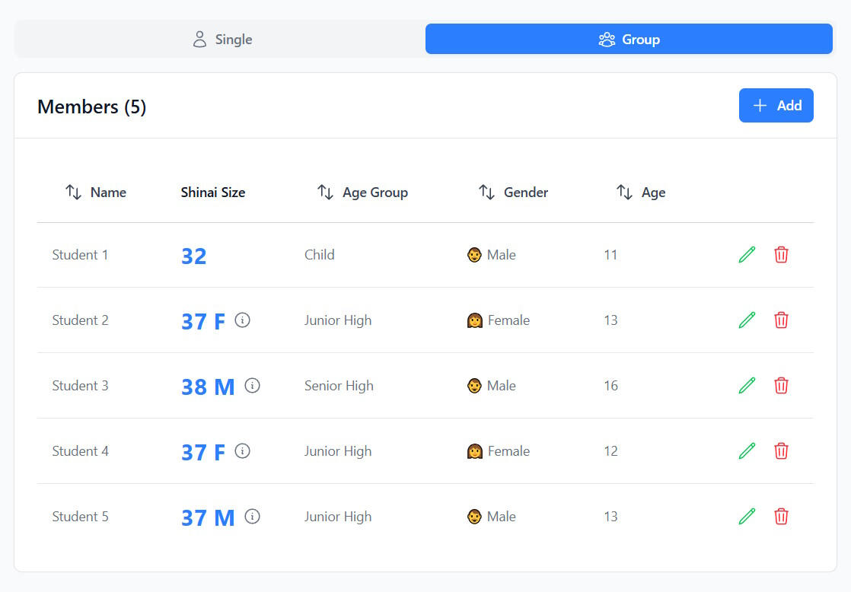Click the Shinai Size column header
This screenshot has height=592, width=851.
click(x=213, y=193)
